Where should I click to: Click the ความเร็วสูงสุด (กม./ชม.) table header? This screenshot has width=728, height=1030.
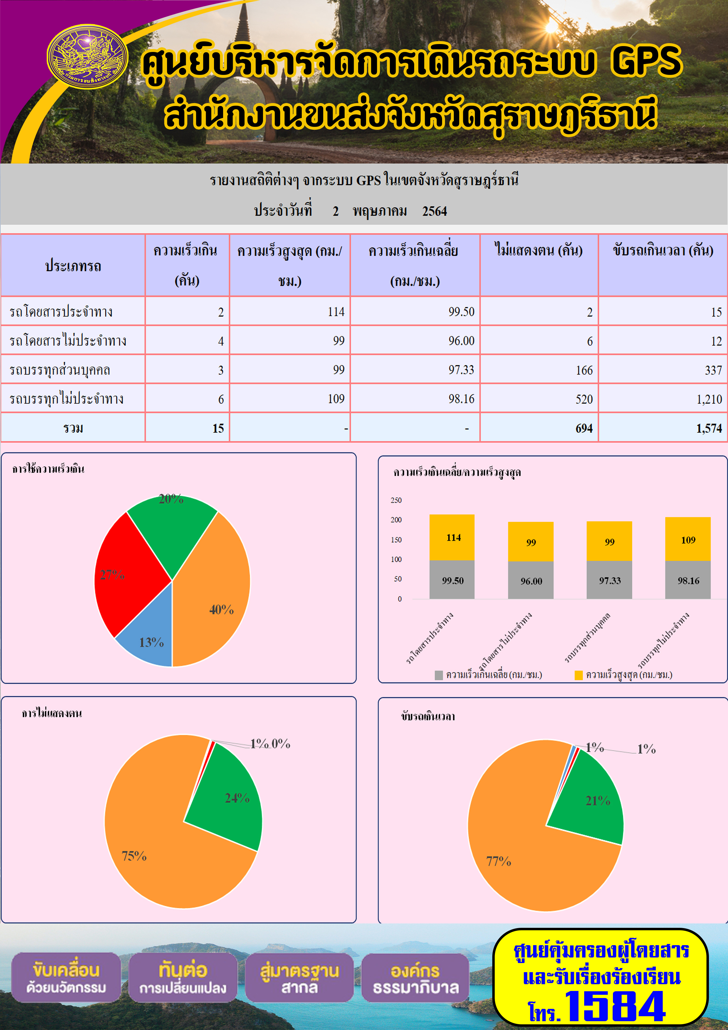point(289,266)
